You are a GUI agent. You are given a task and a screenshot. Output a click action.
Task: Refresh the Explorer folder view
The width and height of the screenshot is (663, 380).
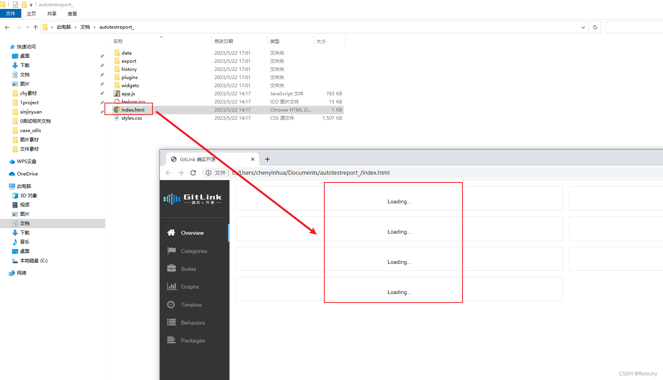pyautogui.click(x=595, y=27)
